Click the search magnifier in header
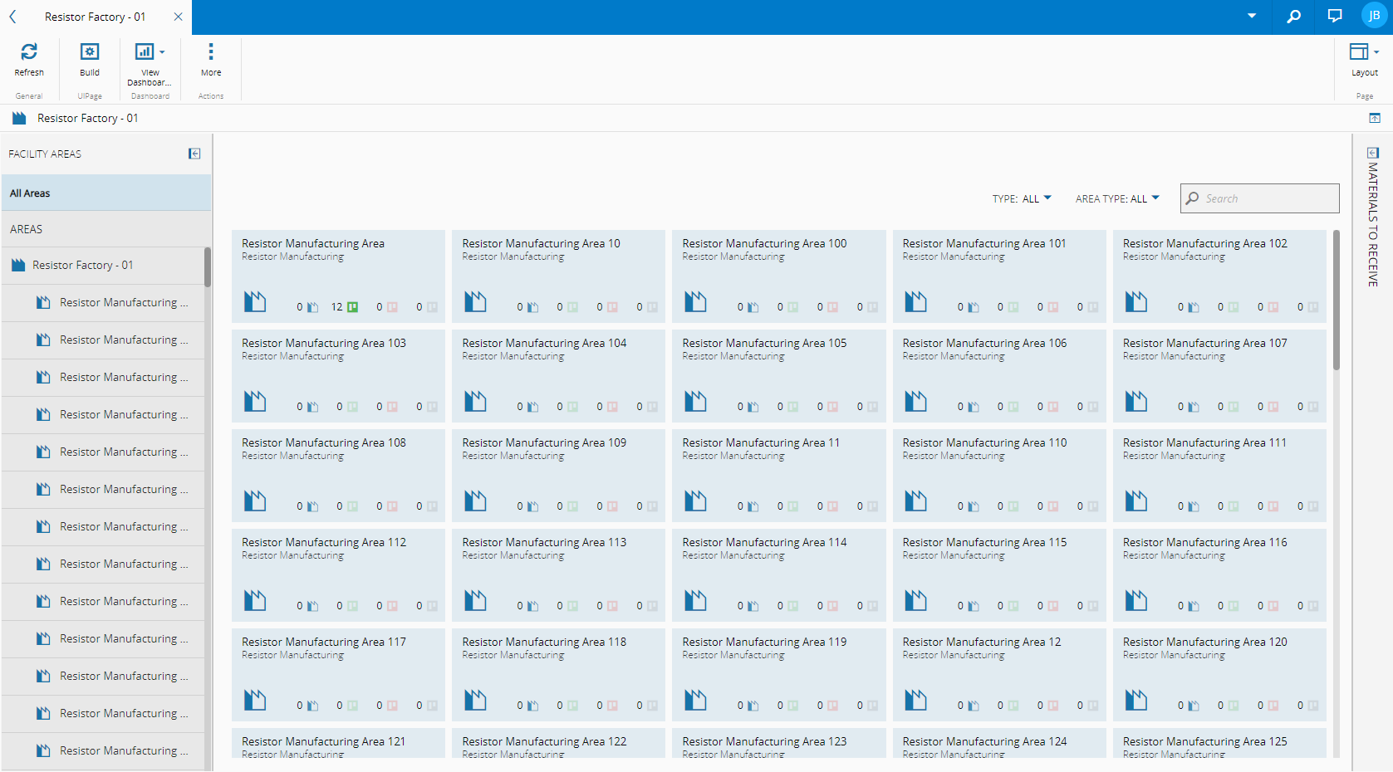1393x772 pixels. [x=1293, y=17]
